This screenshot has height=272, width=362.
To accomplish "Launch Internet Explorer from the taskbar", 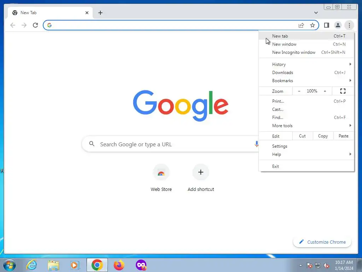I will 31,265.
